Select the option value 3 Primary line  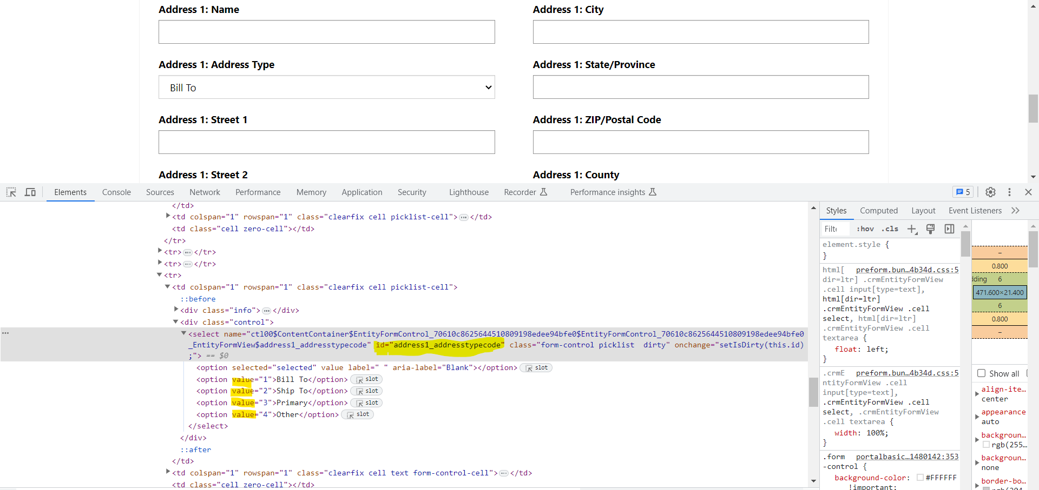[x=272, y=403]
